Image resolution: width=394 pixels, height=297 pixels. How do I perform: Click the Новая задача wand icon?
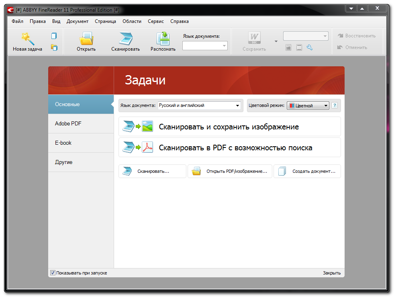click(27, 39)
